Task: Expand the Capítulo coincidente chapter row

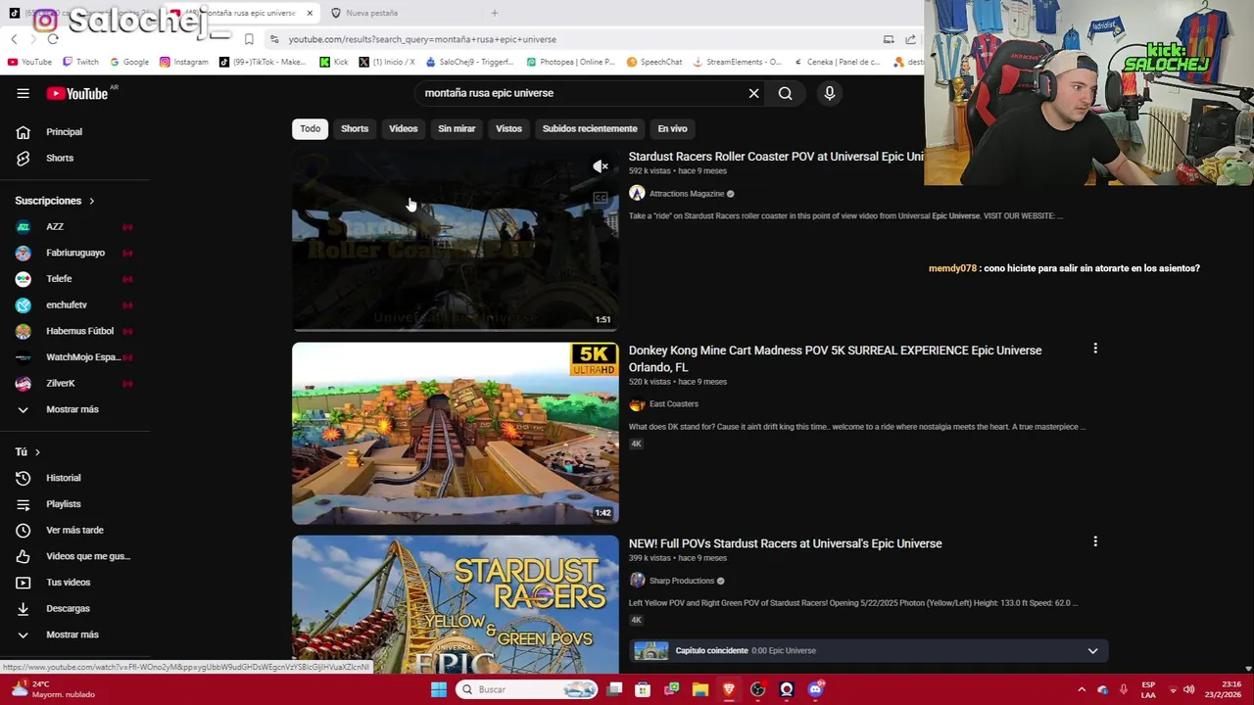Action: (1092, 650)
